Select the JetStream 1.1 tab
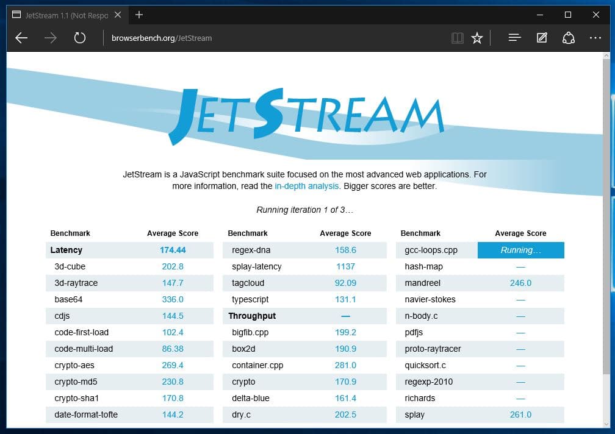615x434 pixels. coord(61,15)
